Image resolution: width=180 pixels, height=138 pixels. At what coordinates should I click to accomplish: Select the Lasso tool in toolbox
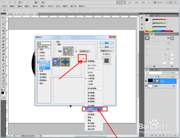[3, 24]
